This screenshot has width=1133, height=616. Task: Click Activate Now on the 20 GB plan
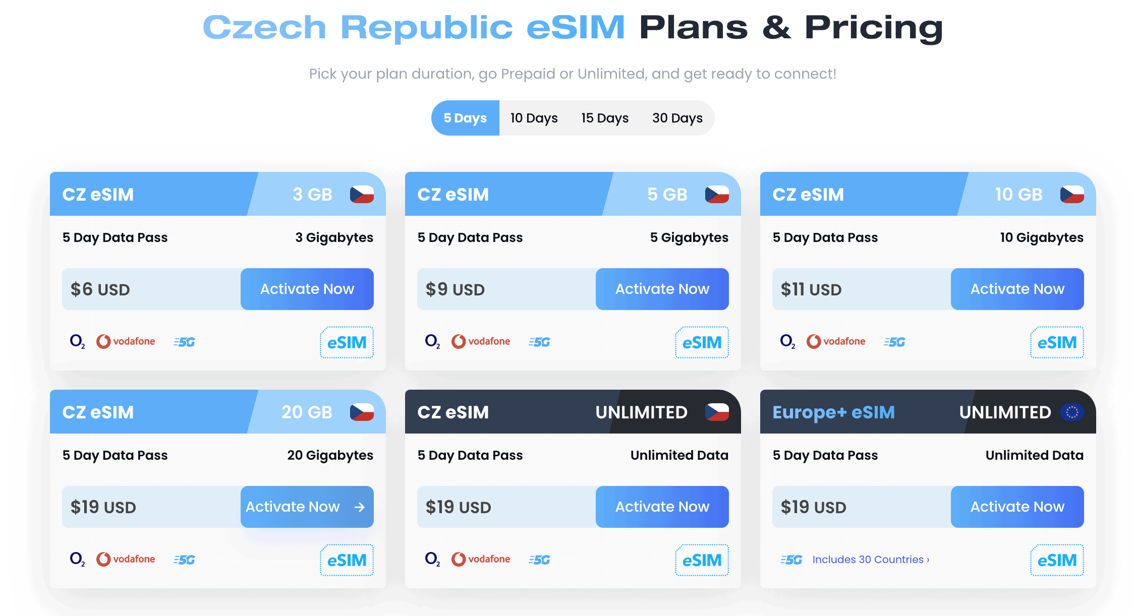pyautogui.click(x=307, y=507)
